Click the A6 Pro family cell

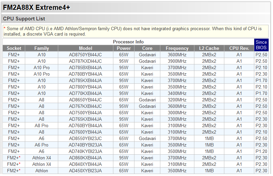click(x=42, y=145)
